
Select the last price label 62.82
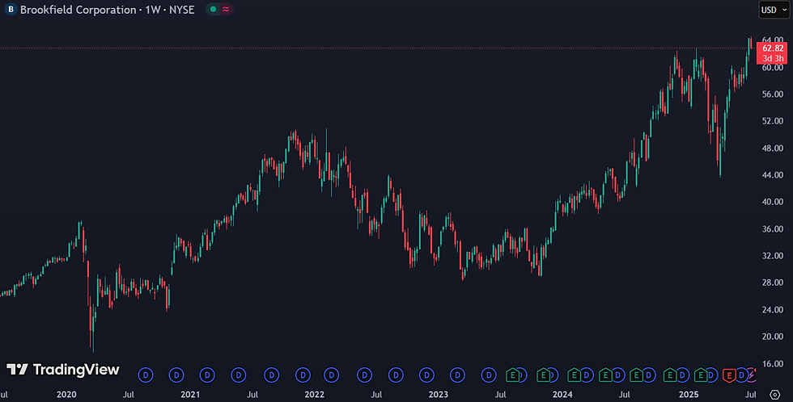click(773, 48)
